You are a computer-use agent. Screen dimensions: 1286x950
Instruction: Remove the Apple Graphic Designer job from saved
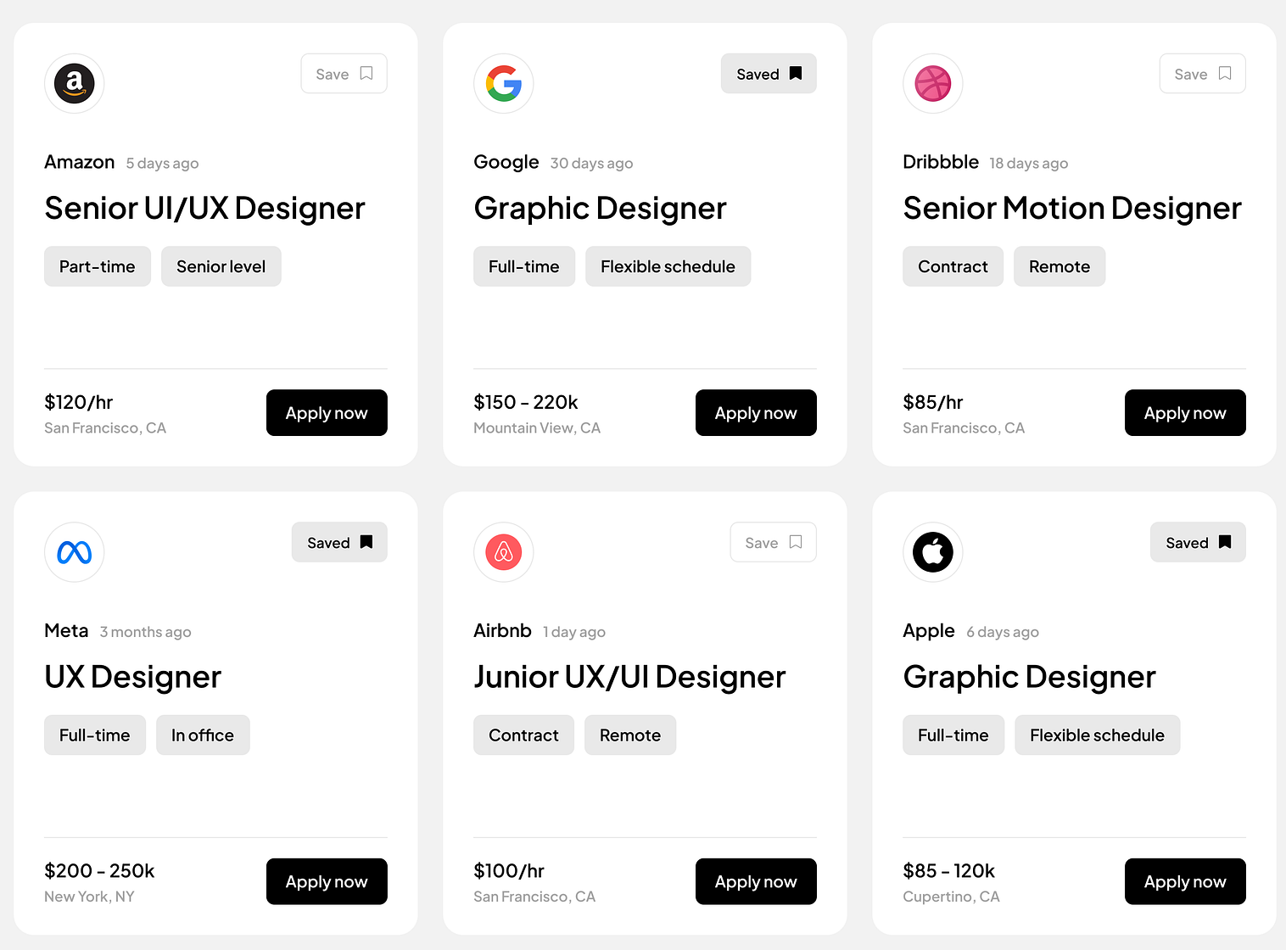click(x=1198, y=542)
